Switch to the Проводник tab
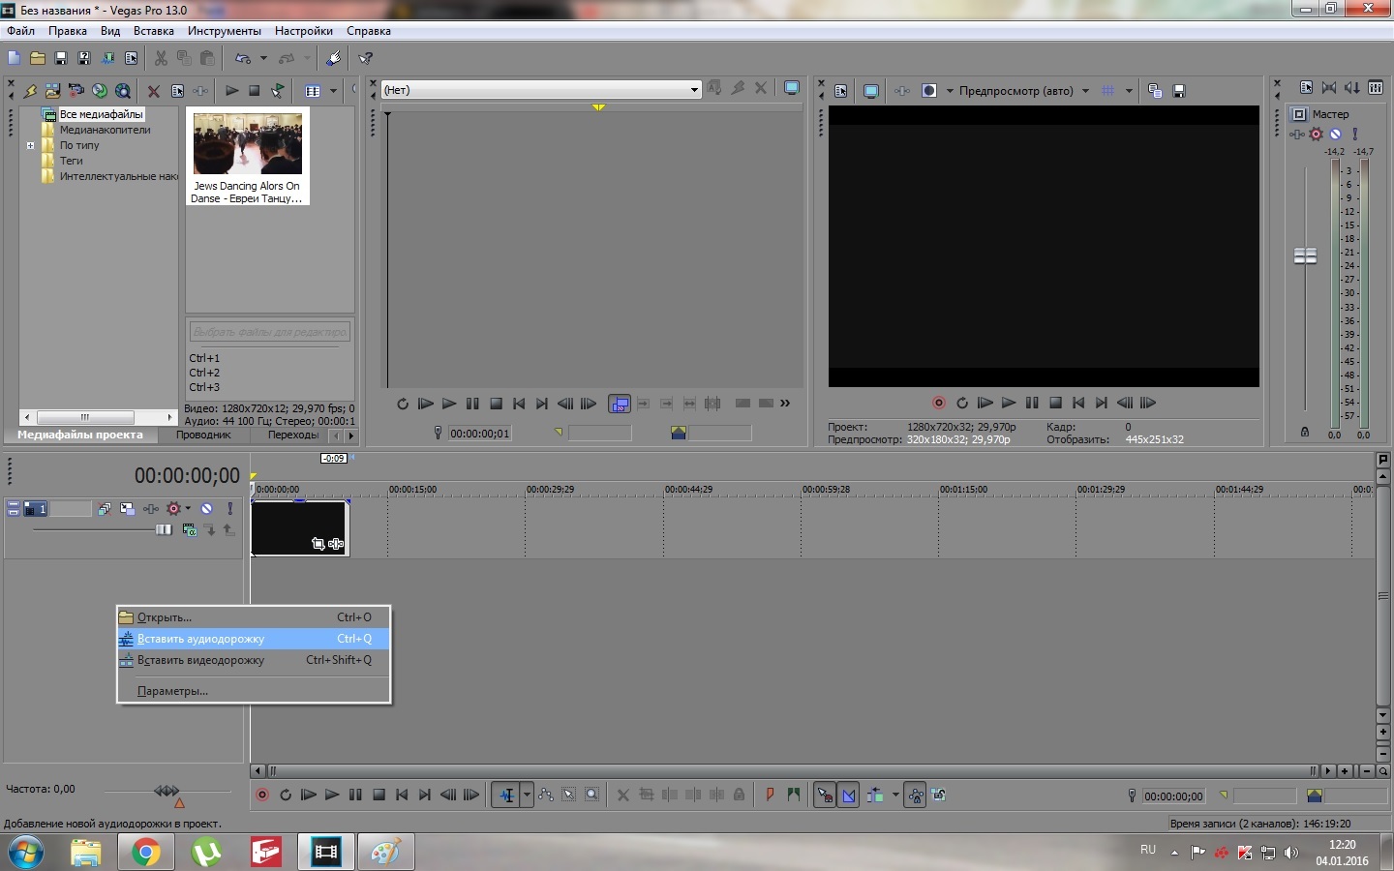This screenshot has width=1394, height=871. (203, 435)
